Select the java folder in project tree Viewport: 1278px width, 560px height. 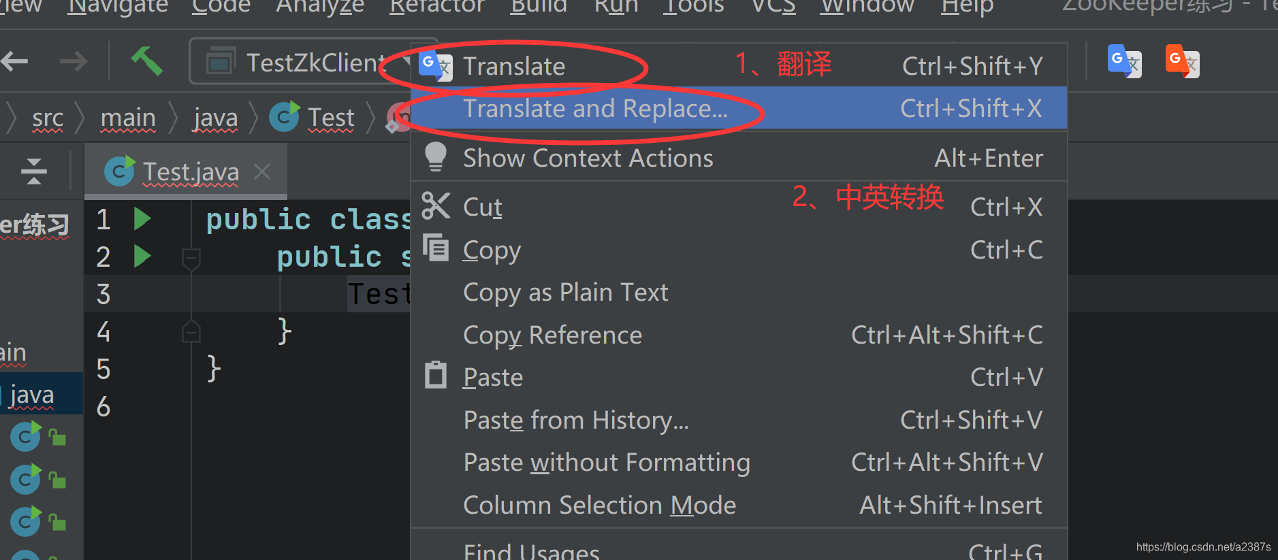41,395
